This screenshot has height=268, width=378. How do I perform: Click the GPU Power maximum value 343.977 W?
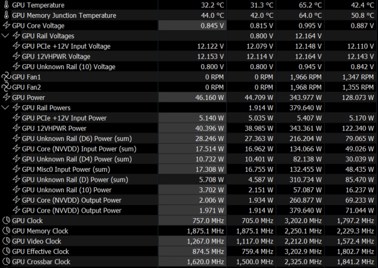click(305, 97)
